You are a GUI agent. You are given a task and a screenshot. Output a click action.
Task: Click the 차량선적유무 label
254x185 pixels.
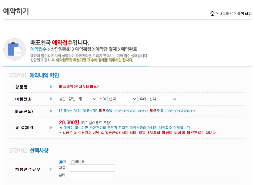pyautogui.click(x=28, y=169)
